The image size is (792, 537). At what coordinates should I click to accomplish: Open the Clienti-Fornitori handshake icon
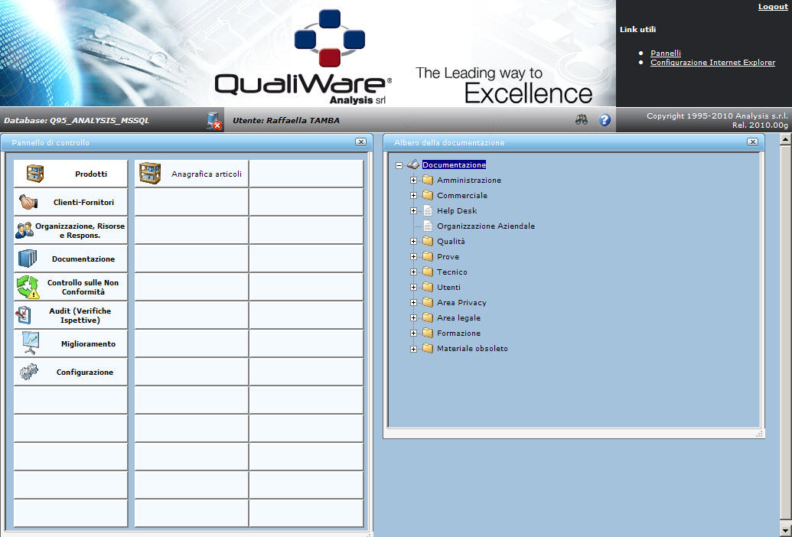(28, 202)
